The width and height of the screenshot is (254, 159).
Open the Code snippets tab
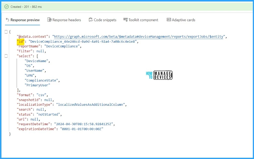tap(102, 20)
